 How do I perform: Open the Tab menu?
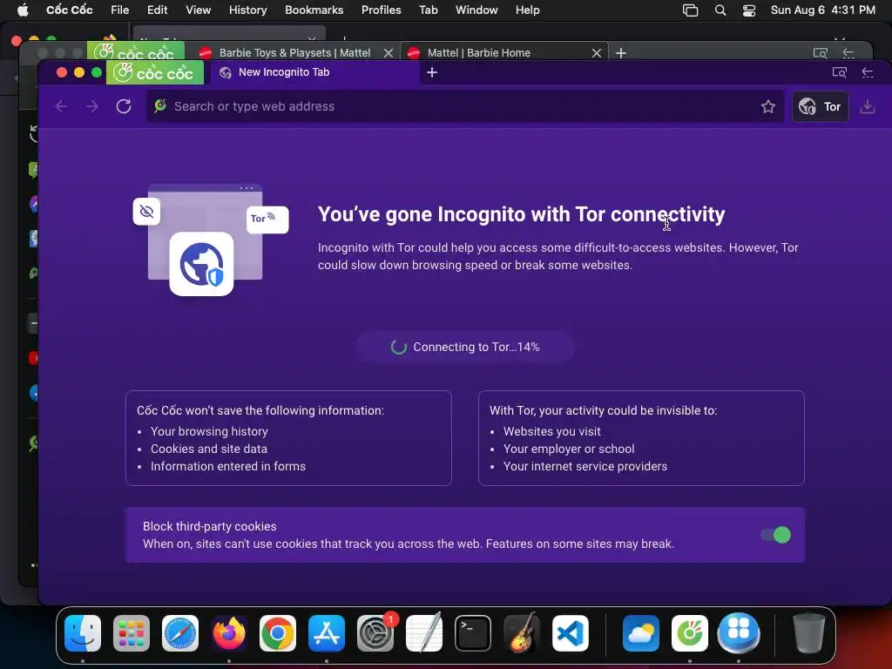click(x=428, y=10)
